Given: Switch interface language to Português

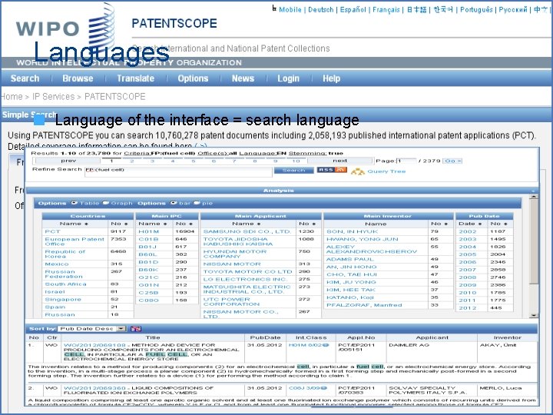Looking at the screenshot, I should point(476,10).
